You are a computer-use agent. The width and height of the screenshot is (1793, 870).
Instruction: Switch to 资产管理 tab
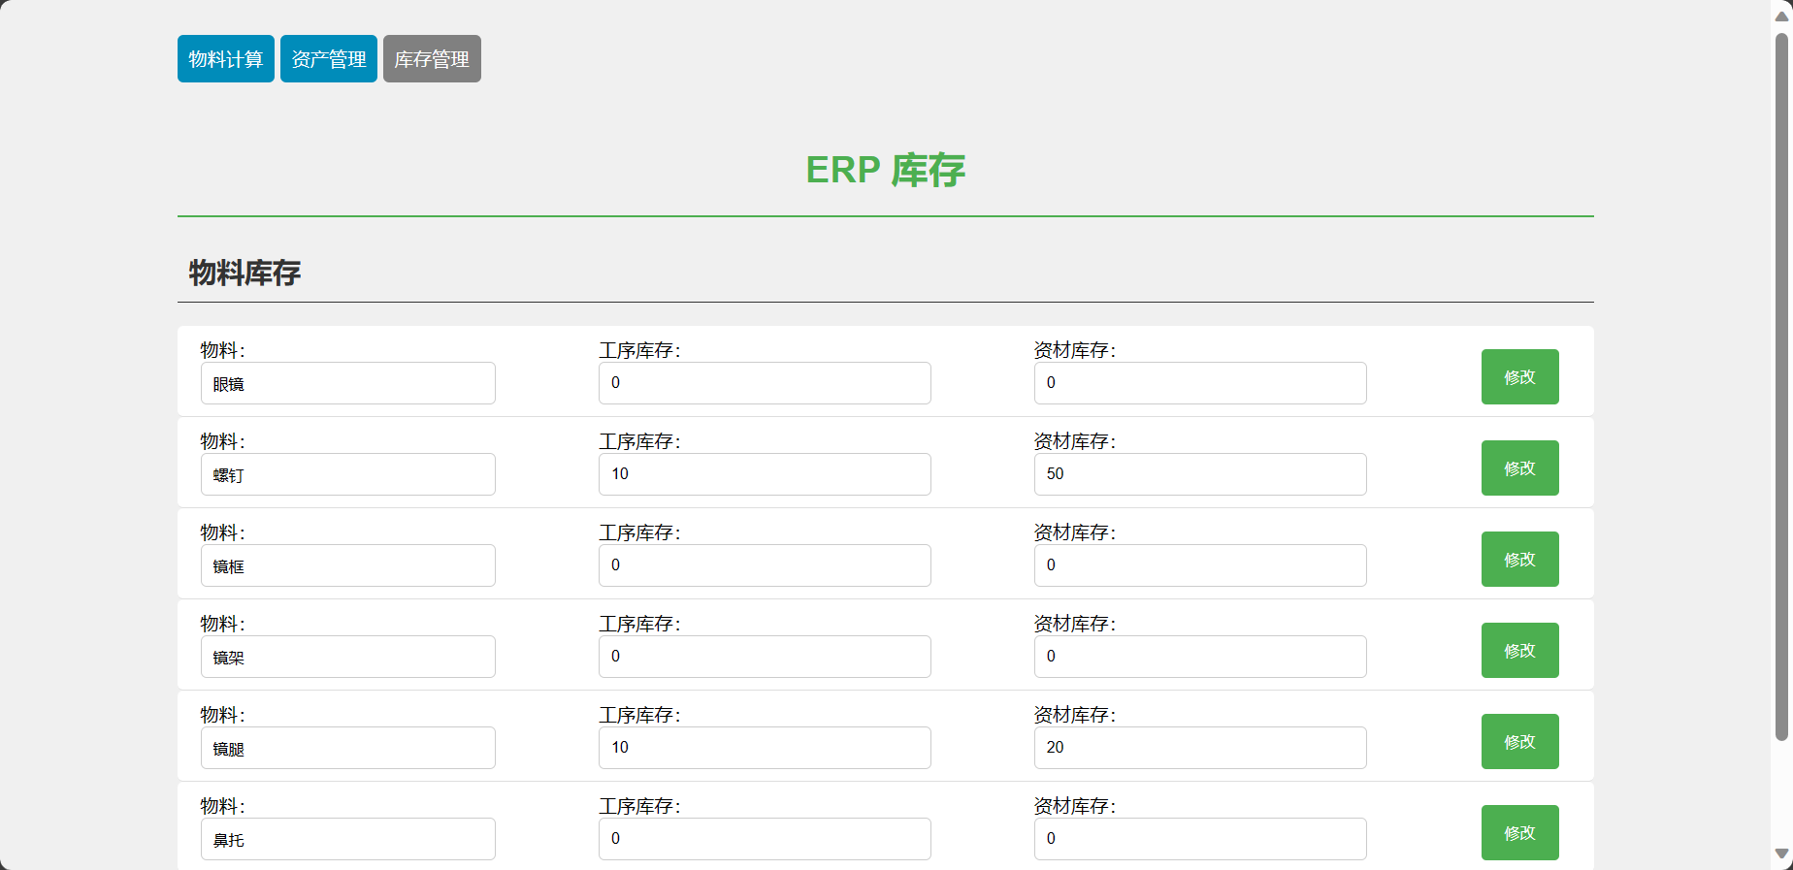coord(329,59)
